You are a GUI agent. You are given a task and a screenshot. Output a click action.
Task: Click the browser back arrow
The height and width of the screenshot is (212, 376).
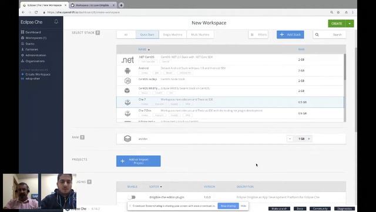coord(23,12)
